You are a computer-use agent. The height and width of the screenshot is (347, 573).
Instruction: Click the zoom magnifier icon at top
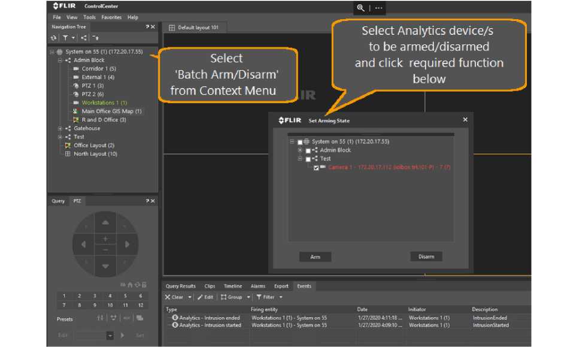coord(360,8)
